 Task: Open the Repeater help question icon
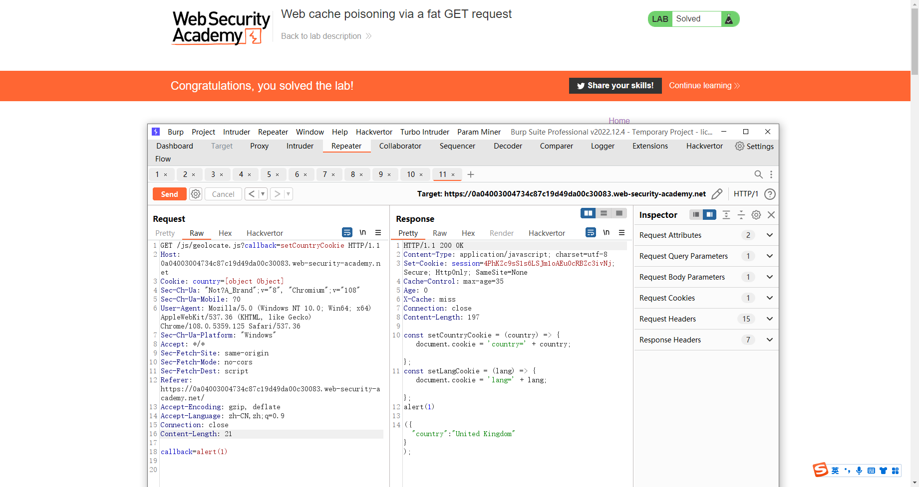click(770, 194)
